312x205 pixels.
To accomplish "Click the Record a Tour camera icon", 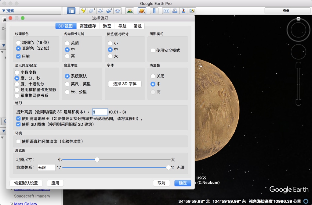I will (x=118, y=11).
